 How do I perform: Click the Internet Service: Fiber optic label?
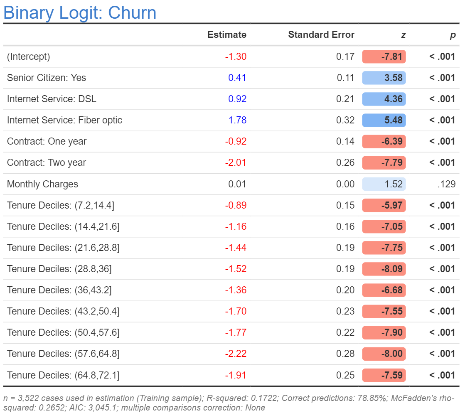[64, 120]
